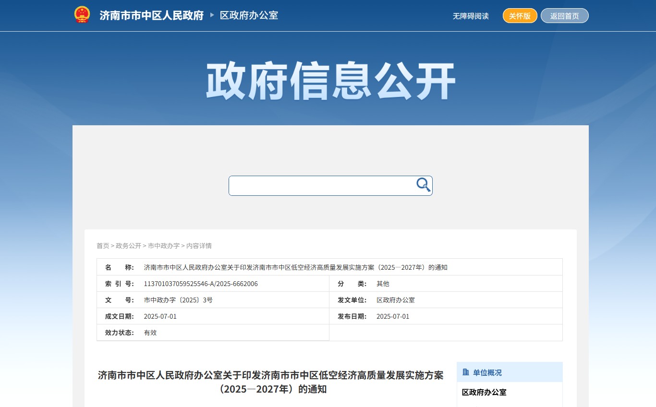The width and height of the screenshot is (656, 407).
Task: Open 区政府办公室 under 单位概况 sidebar
Action: [x=484, y=392]
